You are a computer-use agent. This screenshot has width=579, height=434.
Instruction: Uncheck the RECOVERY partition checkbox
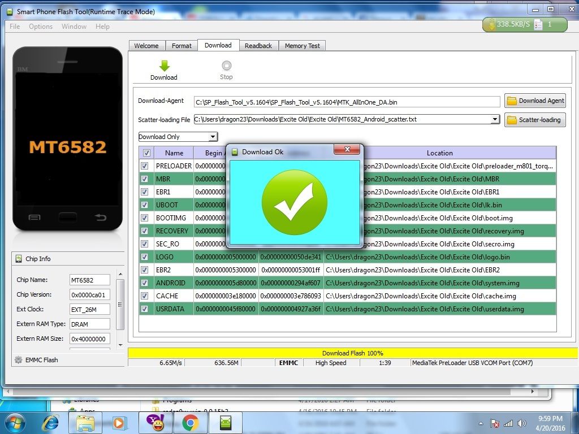(x=145, y=231)
